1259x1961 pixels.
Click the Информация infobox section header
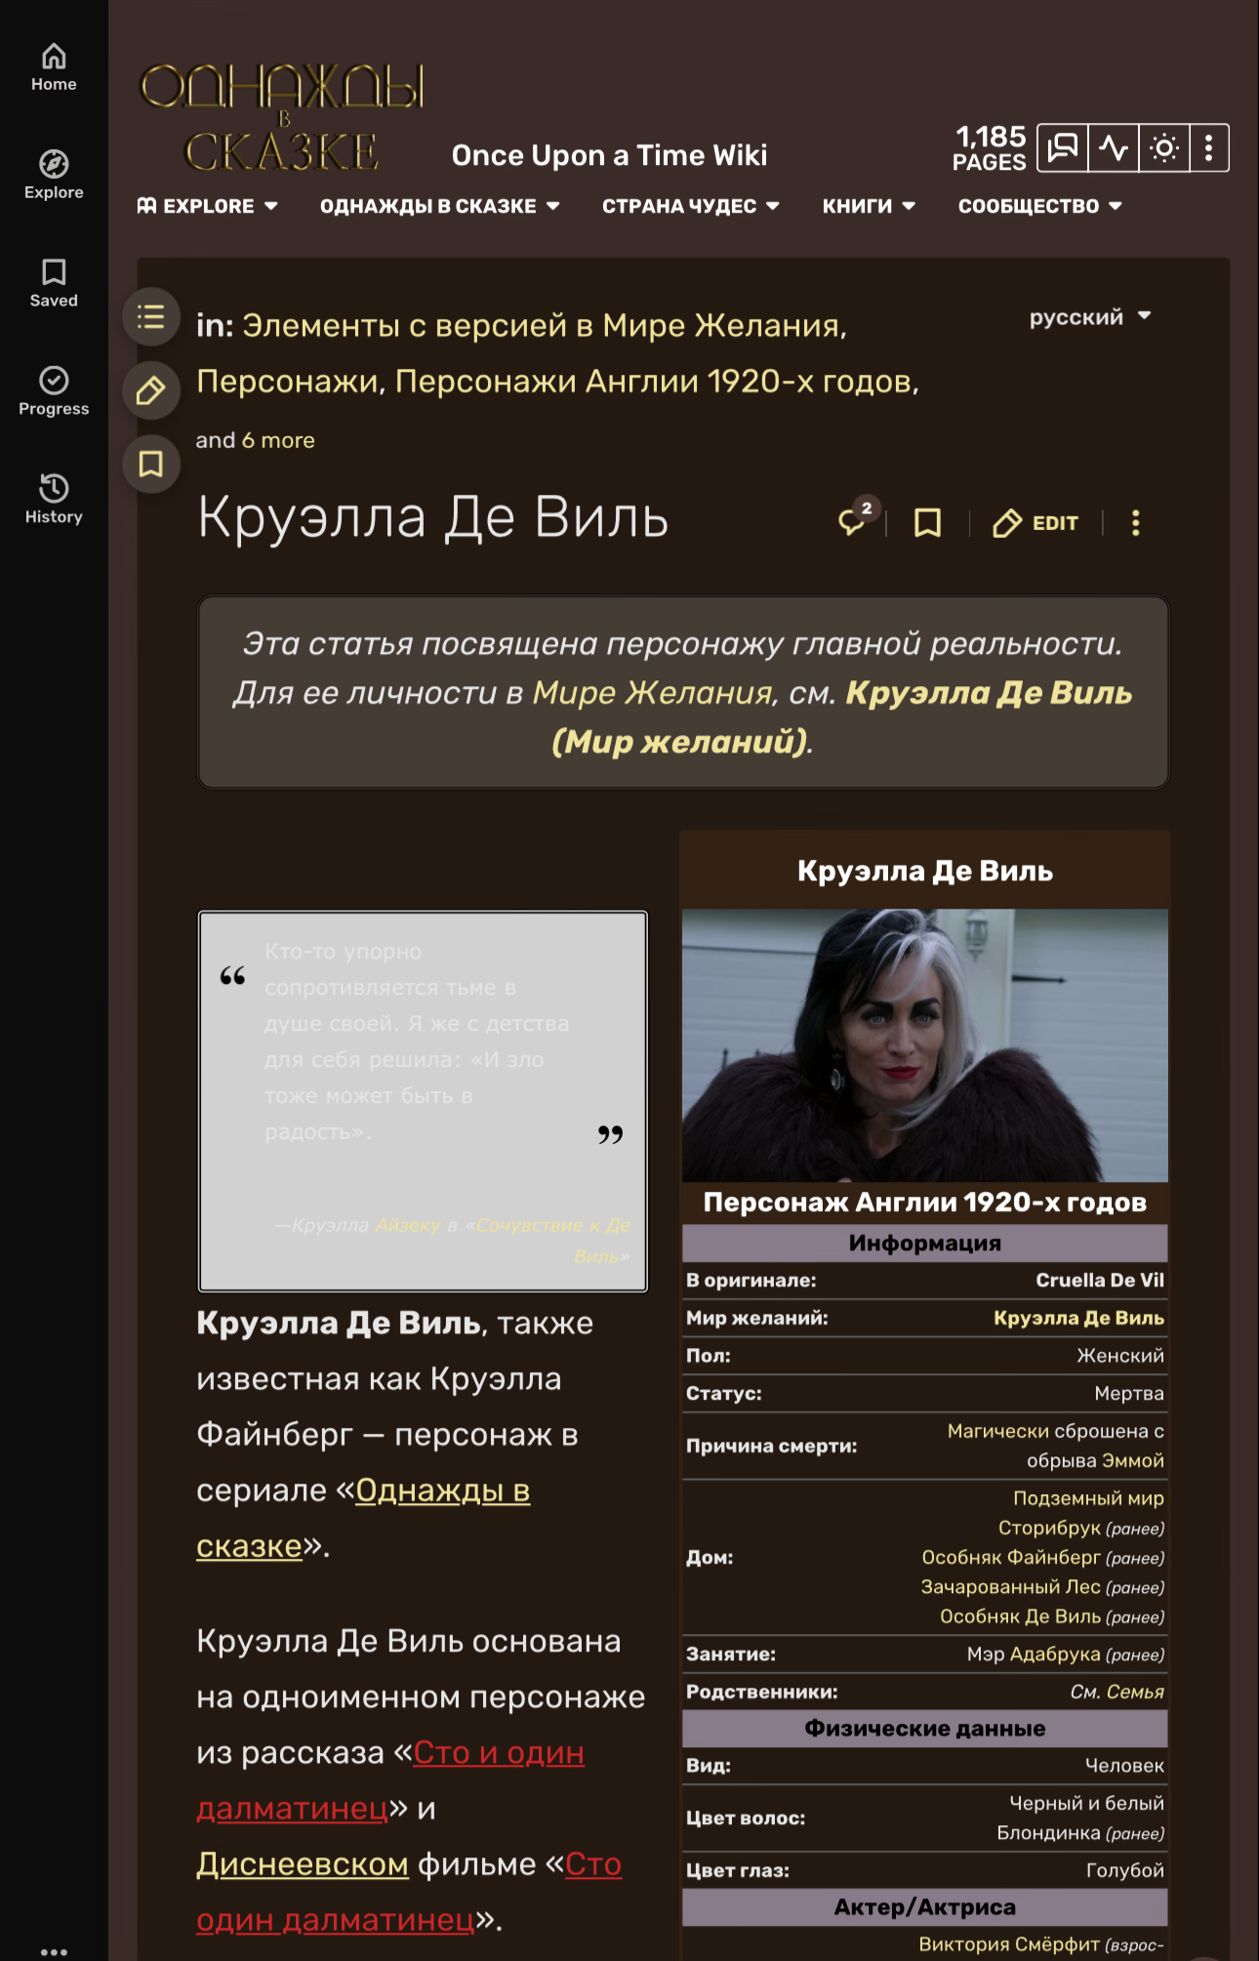click(x=925, y=1243)
